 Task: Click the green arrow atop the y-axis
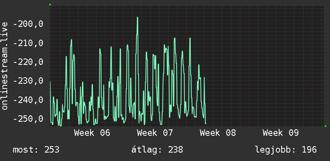[50, 4]
